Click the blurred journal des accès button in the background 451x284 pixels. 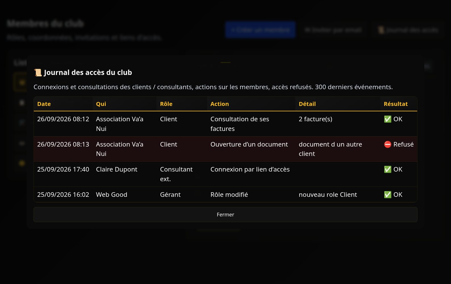pyautogui.click(x=408, y=30)
